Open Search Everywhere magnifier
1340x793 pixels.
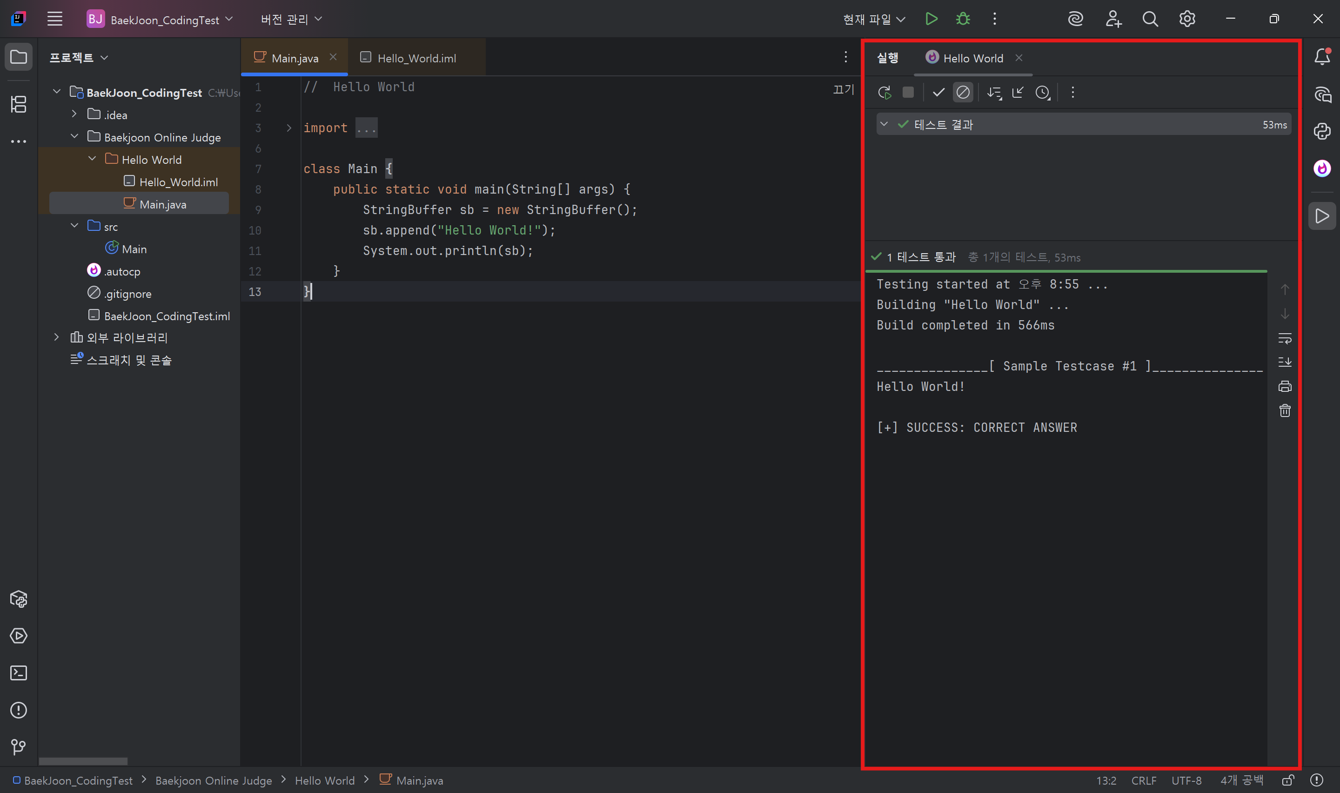(x=1150, y=19)
